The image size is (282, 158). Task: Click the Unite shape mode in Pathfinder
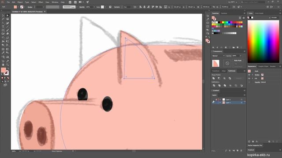213,78
